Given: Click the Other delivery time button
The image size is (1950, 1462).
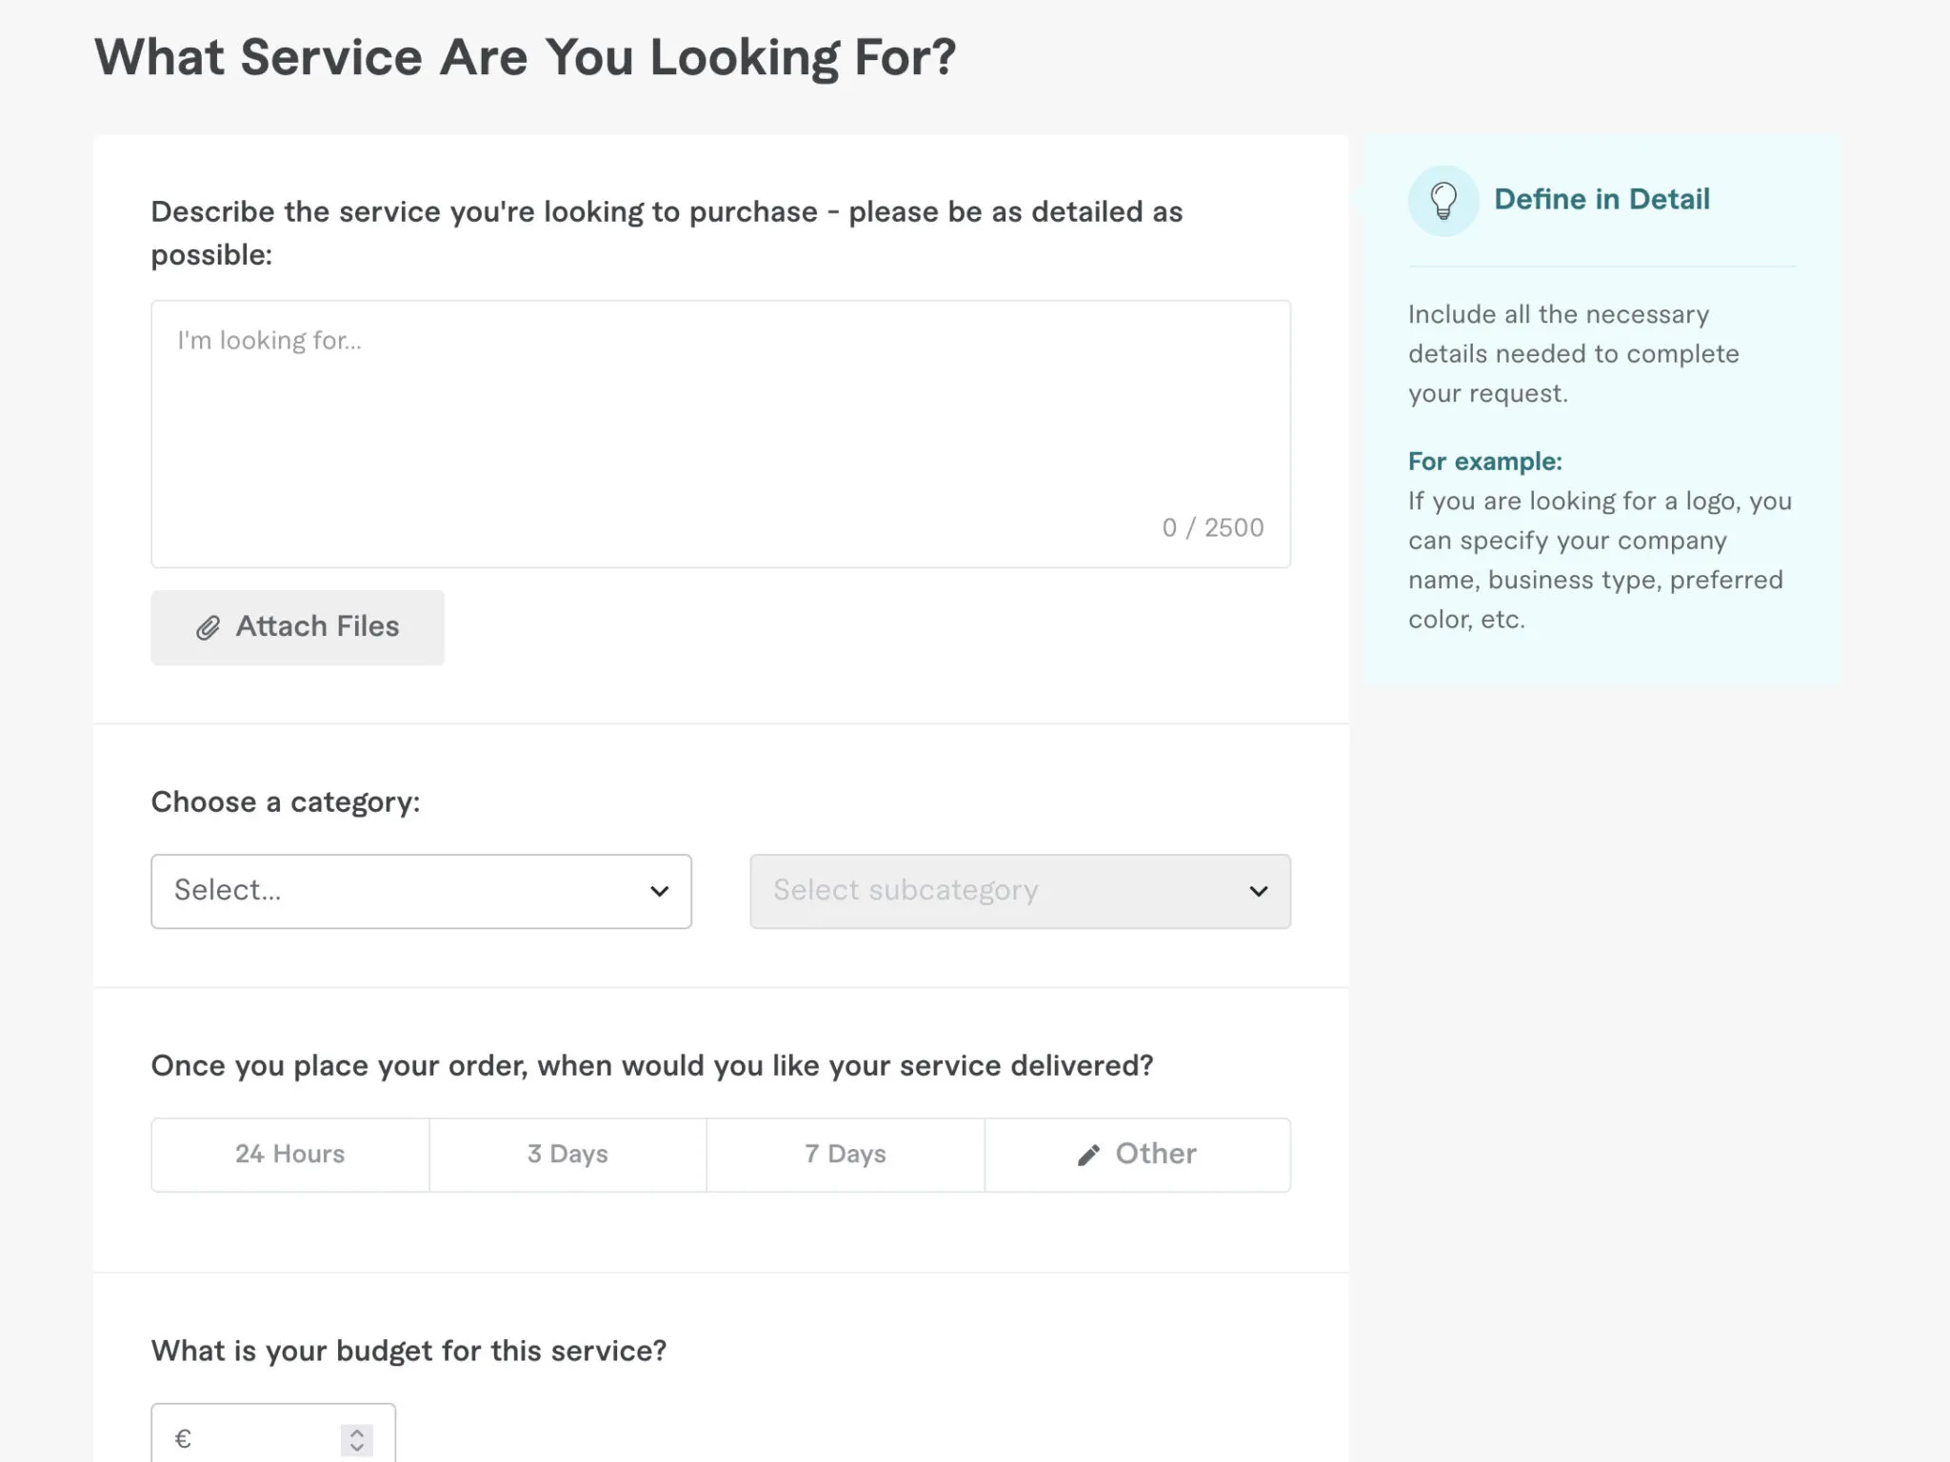Looking at the screenshot, I should (x=1136, y=1154).
